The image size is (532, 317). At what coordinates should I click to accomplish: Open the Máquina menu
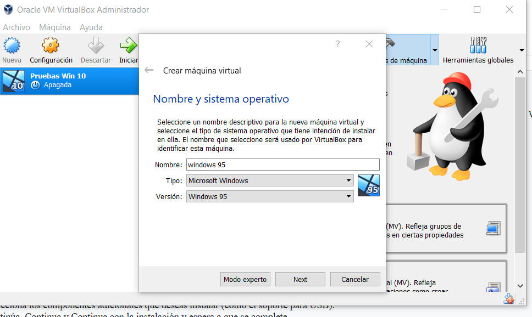54,27
